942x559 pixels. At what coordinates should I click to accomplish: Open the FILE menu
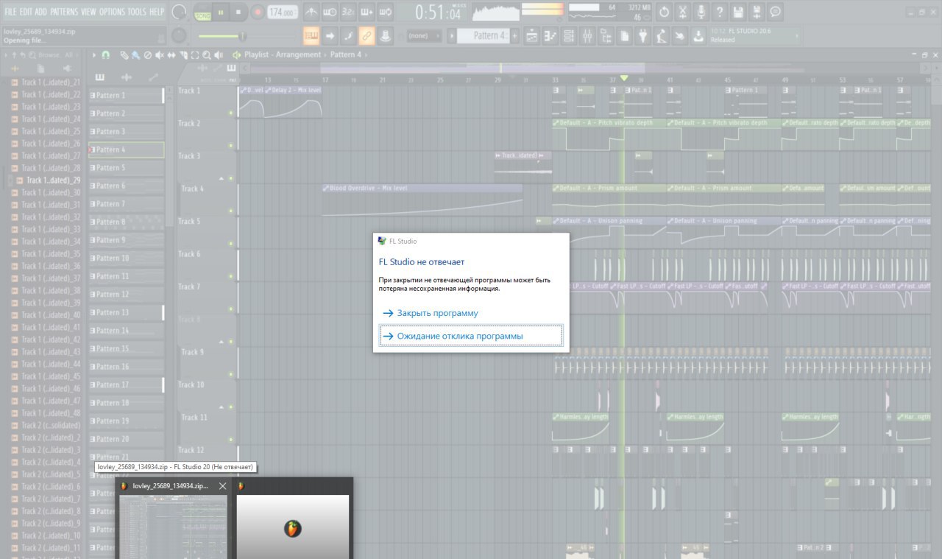pyautogui.click(x=10, y=12)
